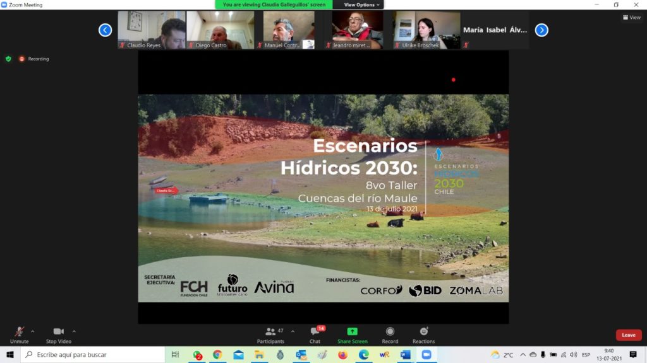Select Claudio Reyes video thumbnail
The height and width of the screenshot is (363, 647).
click(152, 30)
